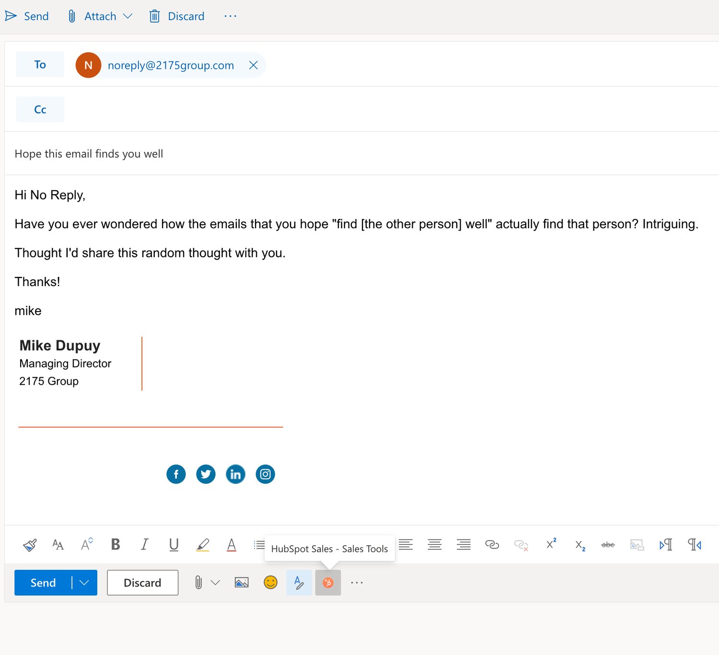Open the attachment options chevron near paperclip
The image size is (719, 655).
(216, 583)
